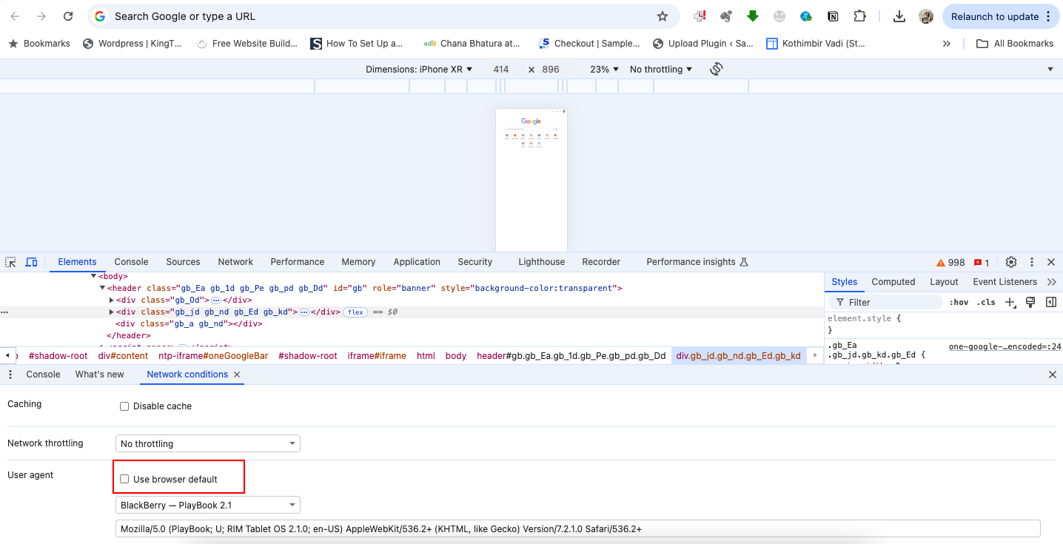The height and width of the screenshot is (544, 1063).
Task: Open the Performance panel tab
Action: pyautogui.click(x=298, y=262)
